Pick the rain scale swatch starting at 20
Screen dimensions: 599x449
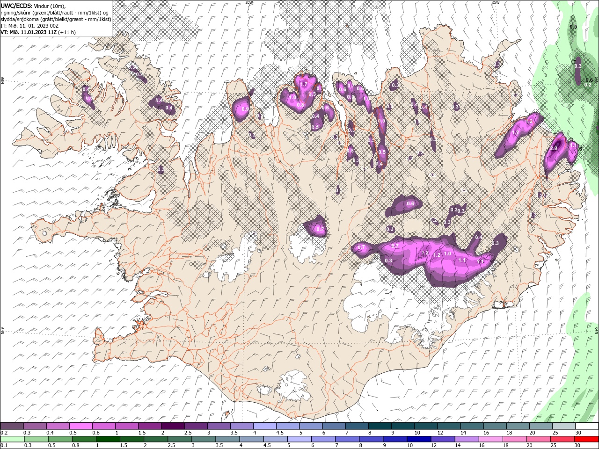(x=539, y=439)
